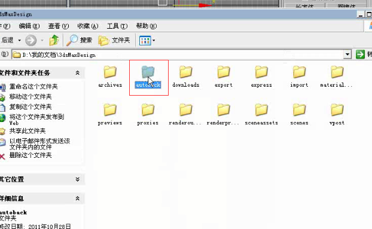Viewport: 372px width, 229px height.
Task: Open the 工具(T) menu
Action: 117,26
